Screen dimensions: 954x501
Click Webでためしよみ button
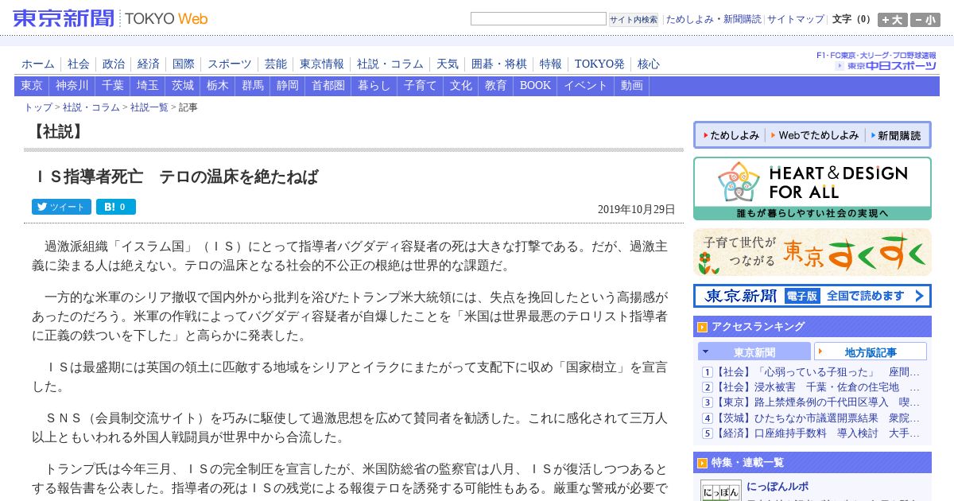[815, 135]
